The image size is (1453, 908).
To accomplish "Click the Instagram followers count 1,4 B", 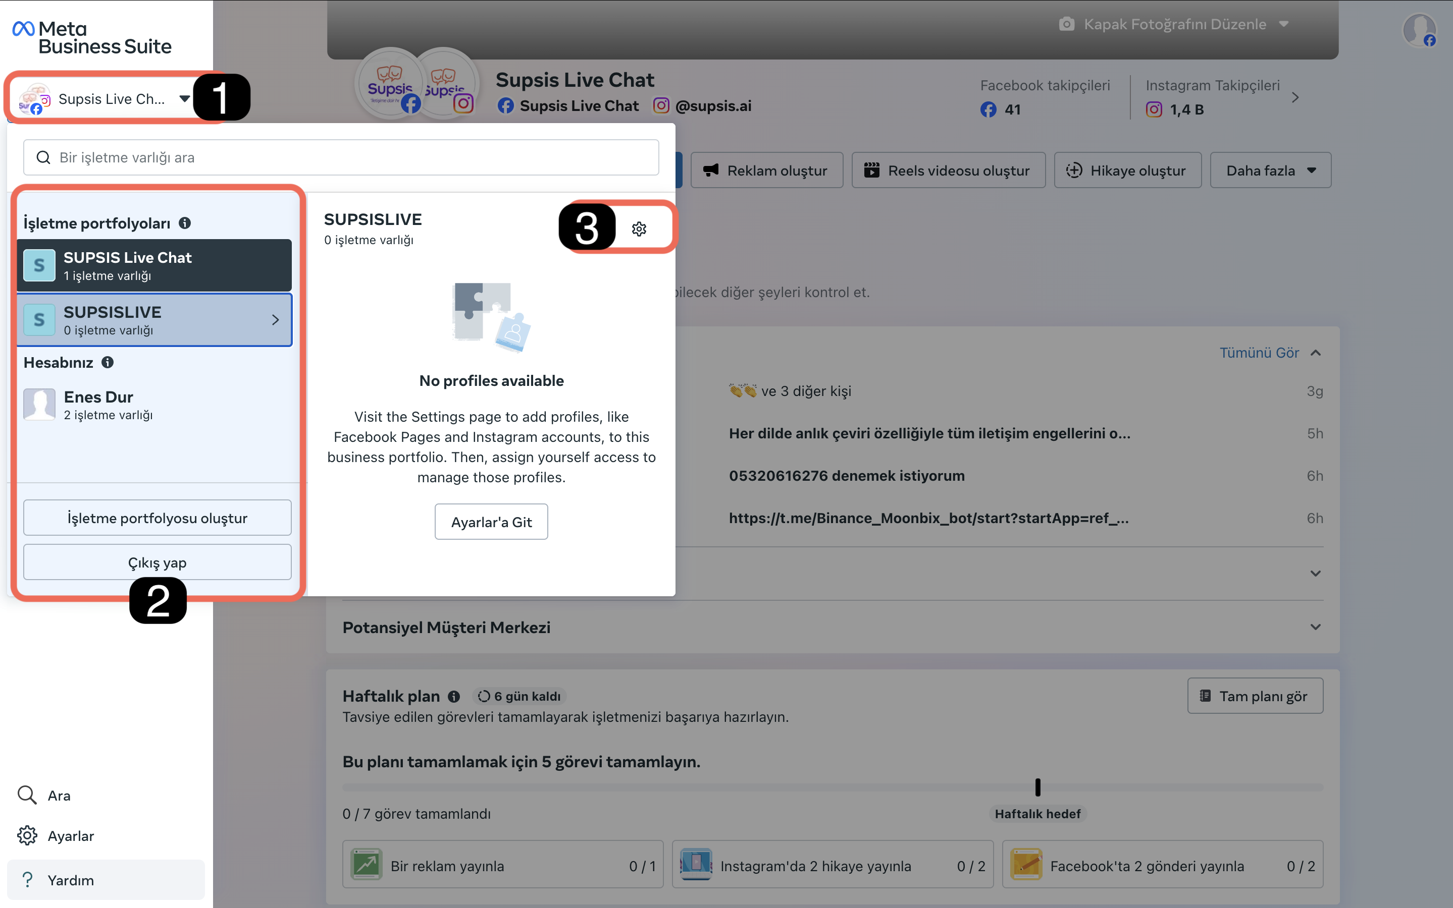I will click(x=1187, y=109).
